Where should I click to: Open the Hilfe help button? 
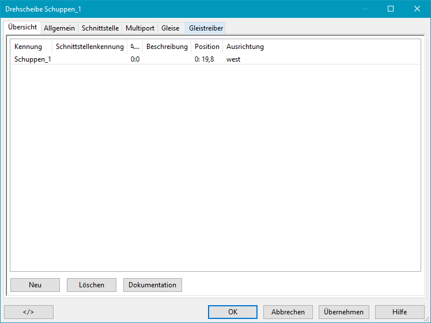399,312
